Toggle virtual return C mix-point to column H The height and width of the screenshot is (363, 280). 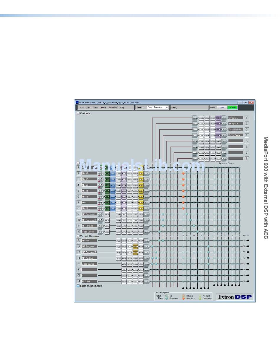(x=208, y=252)
